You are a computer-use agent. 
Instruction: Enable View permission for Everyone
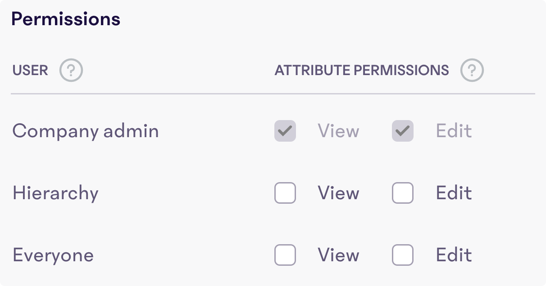tap(285, 255)
